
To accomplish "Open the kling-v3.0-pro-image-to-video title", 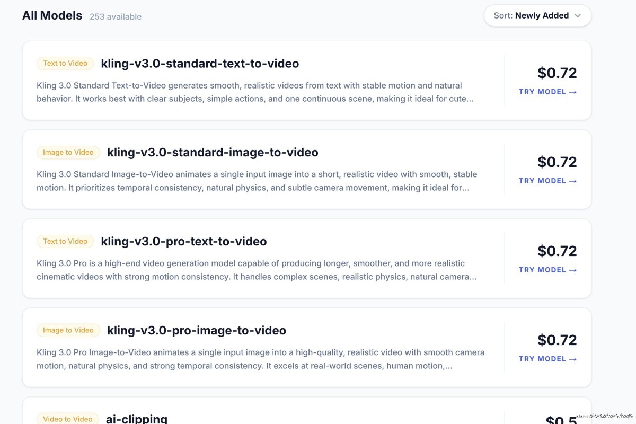I will 197,331.
